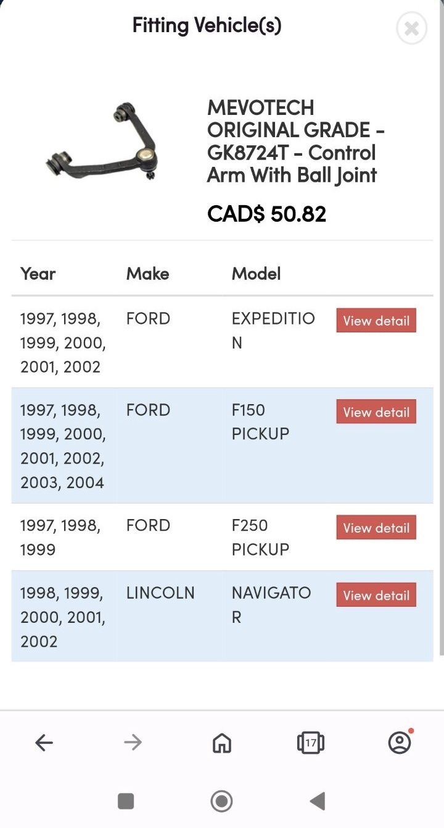The height and width of the screenshot is (828, 444).
Task: Tap Android recent apps square button
Action: pos(126,801)
